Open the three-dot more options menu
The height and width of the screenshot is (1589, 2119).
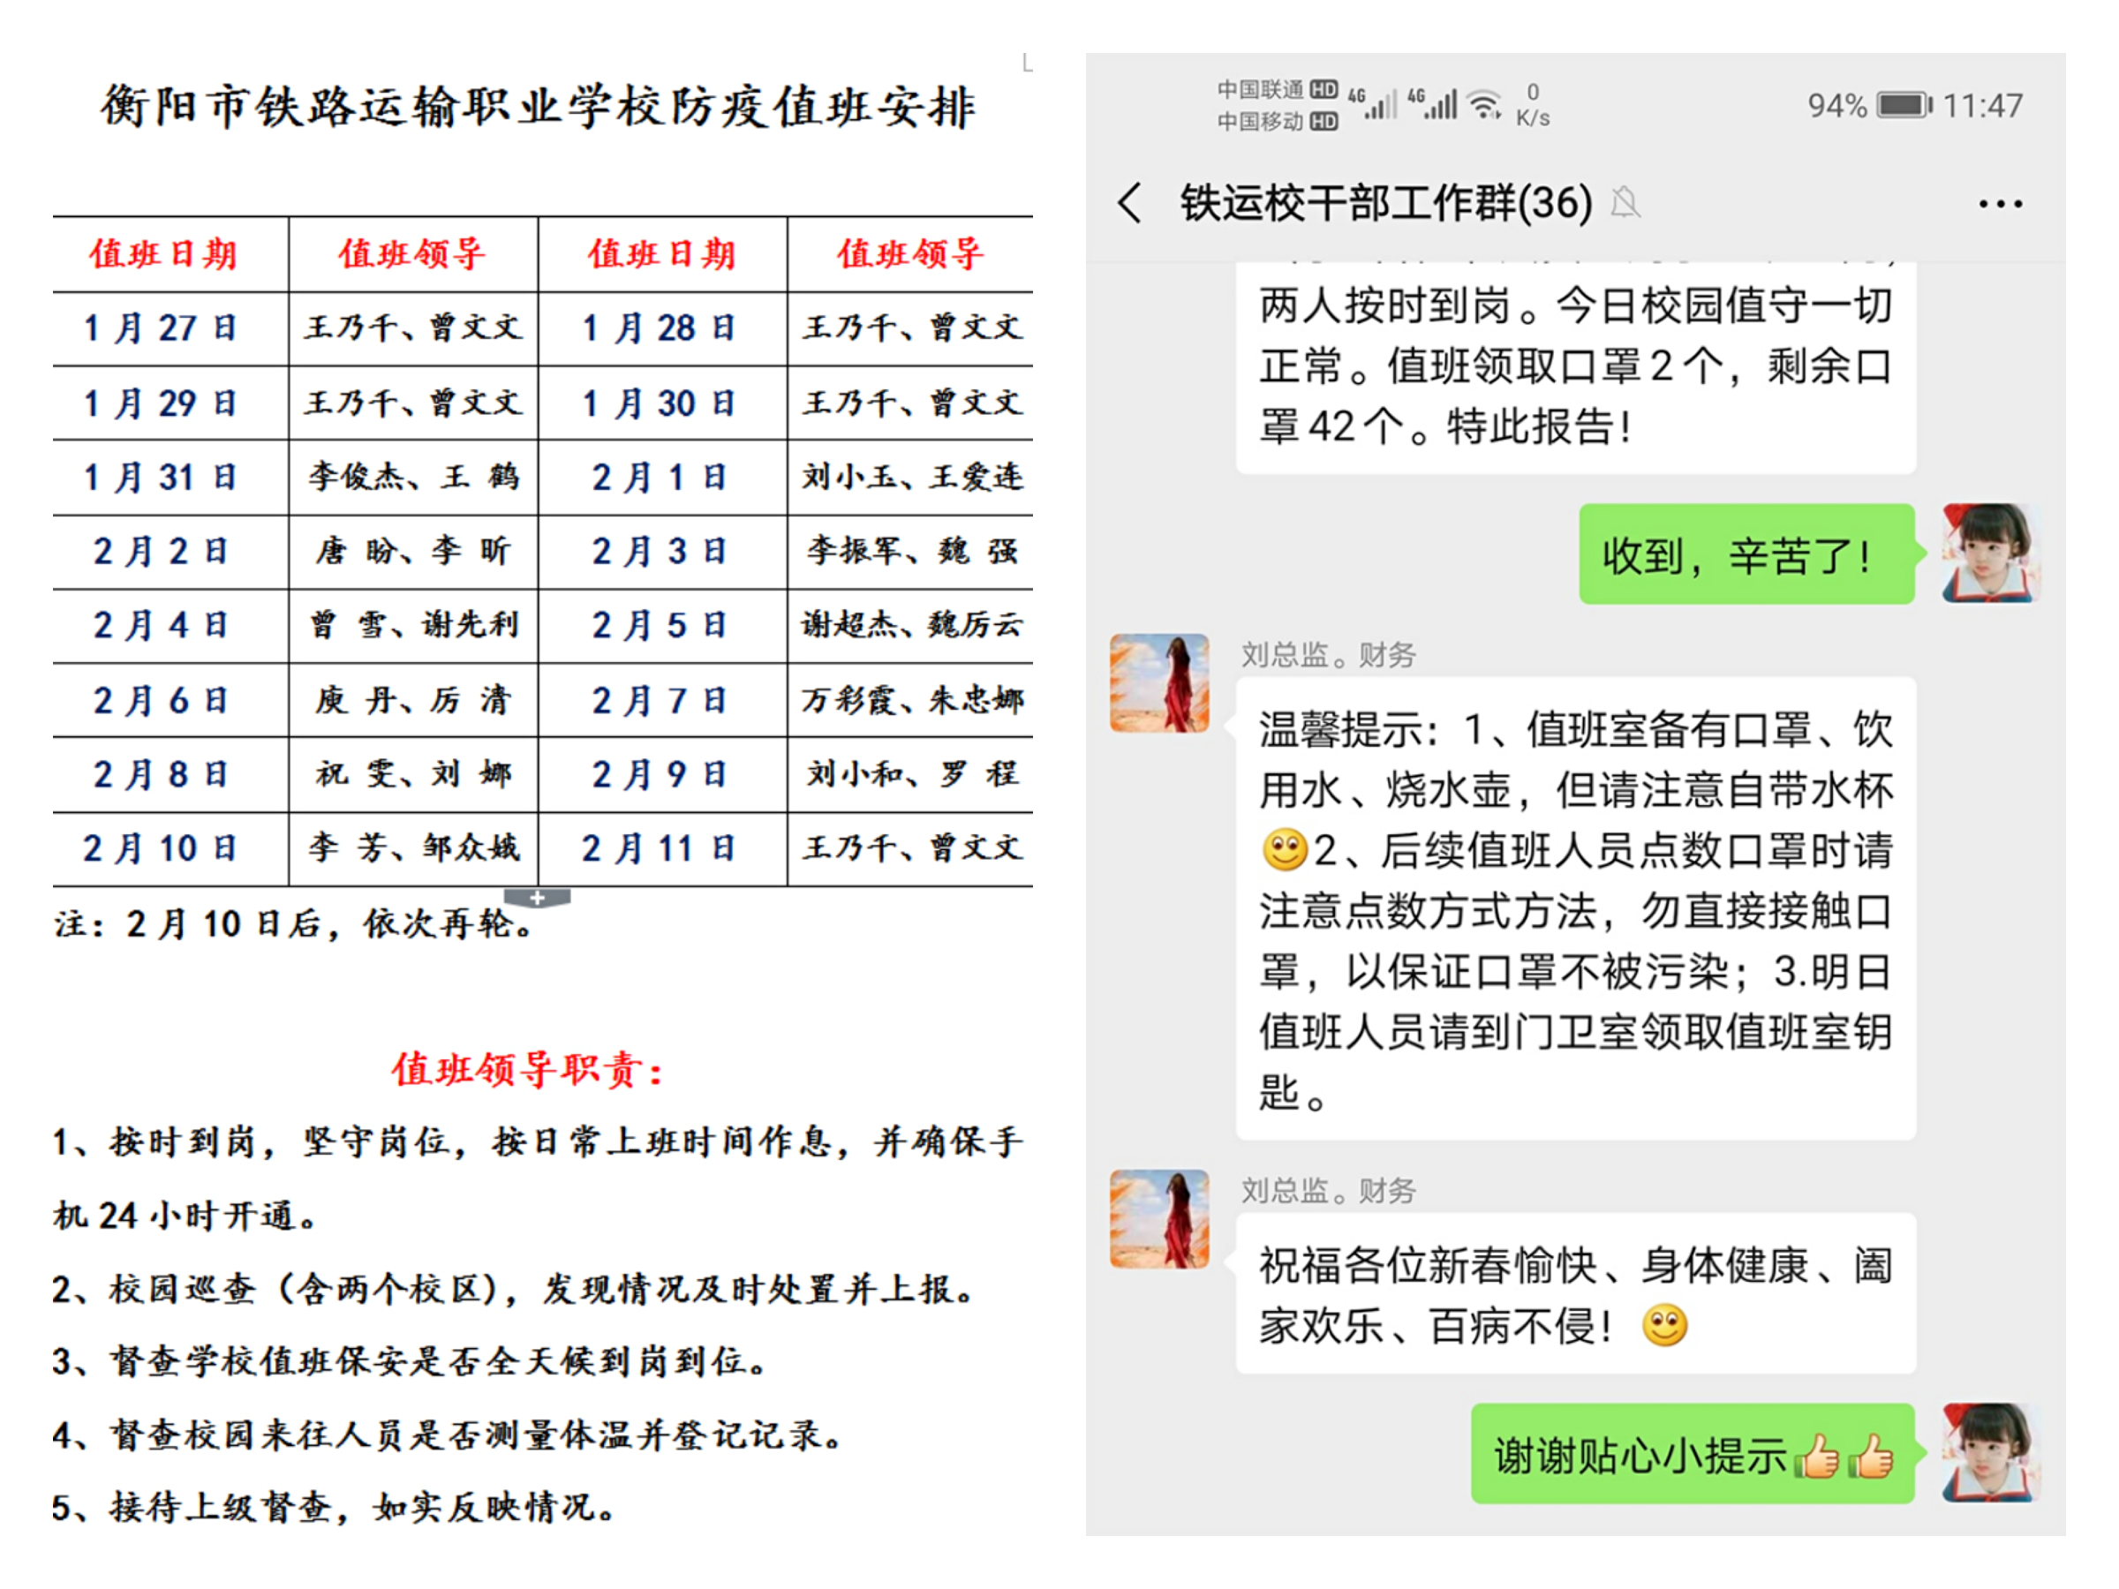[x=2000, y=204]
